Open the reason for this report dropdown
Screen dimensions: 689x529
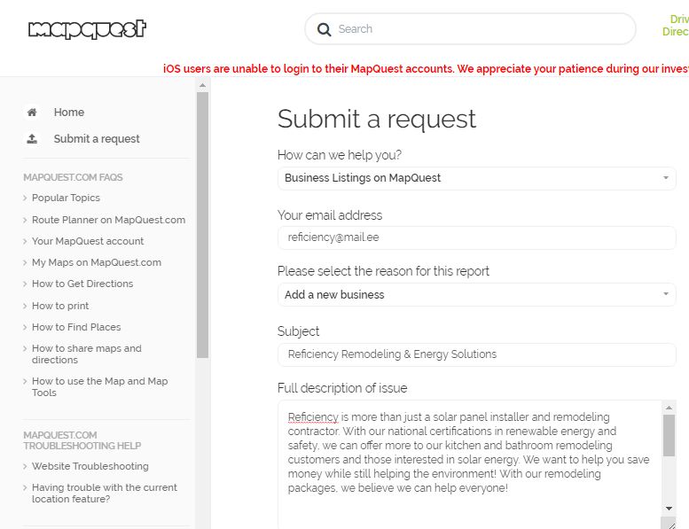477,294
